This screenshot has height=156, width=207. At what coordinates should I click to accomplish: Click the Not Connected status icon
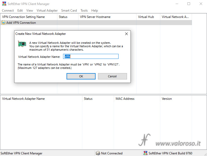tap(98, 153)
